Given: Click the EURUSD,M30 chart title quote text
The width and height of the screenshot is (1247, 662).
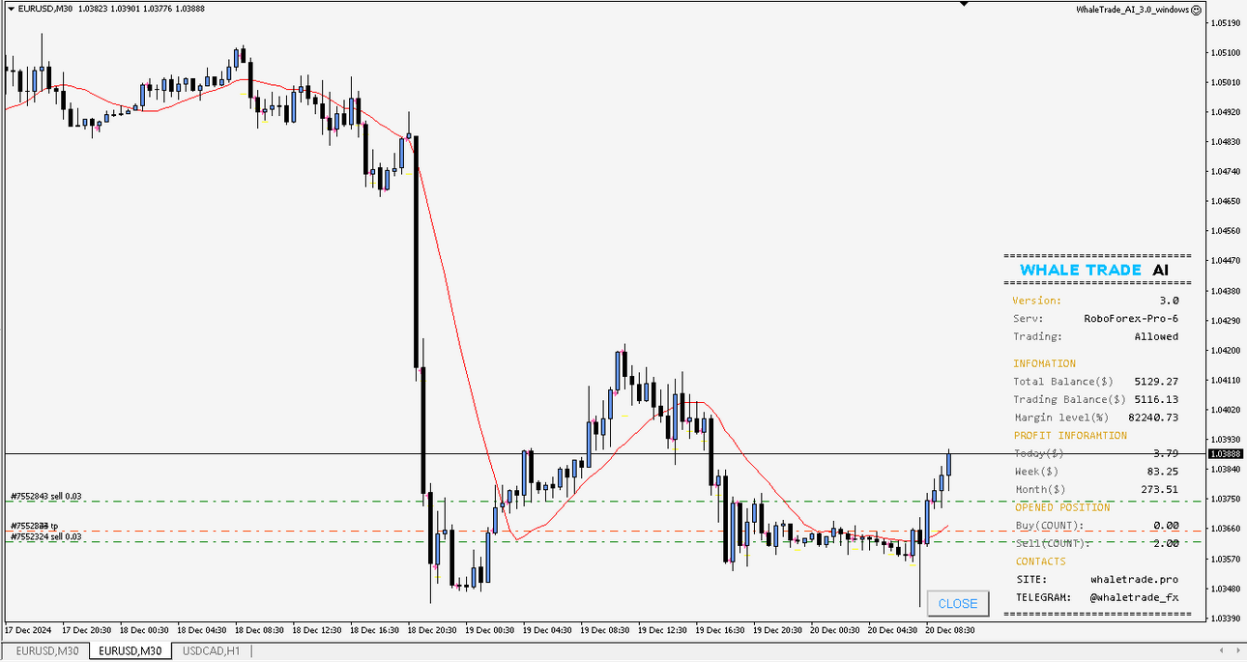Looking at the screenshot, I should [x=110, y=9].
